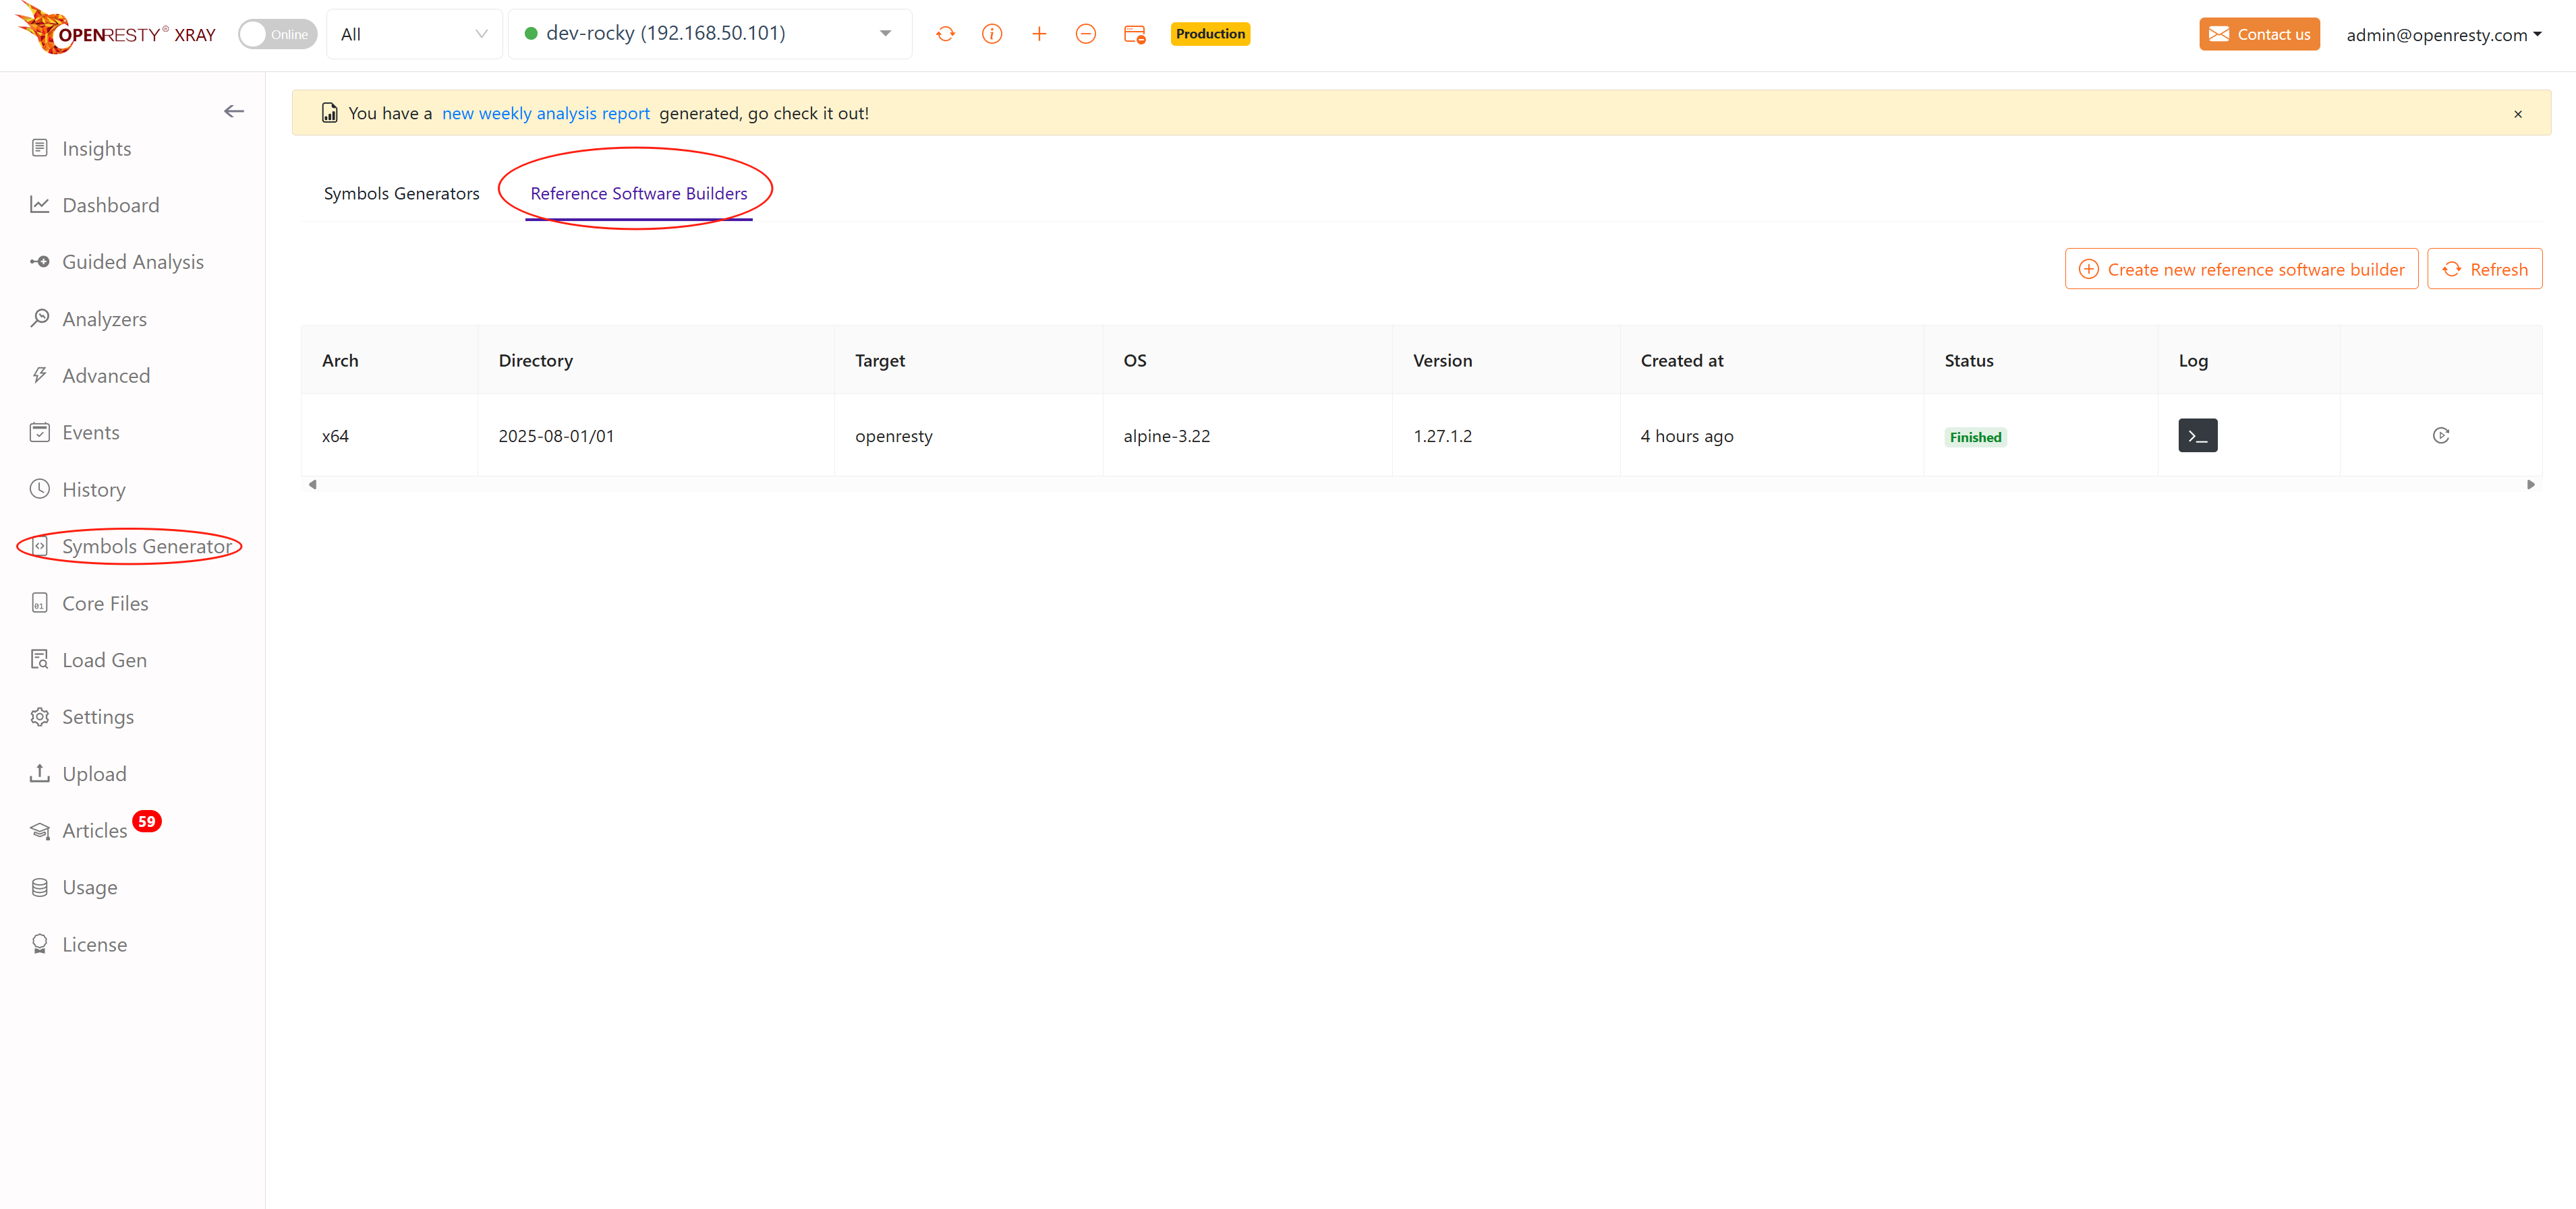Click the Usage database icon

point(40,888)
